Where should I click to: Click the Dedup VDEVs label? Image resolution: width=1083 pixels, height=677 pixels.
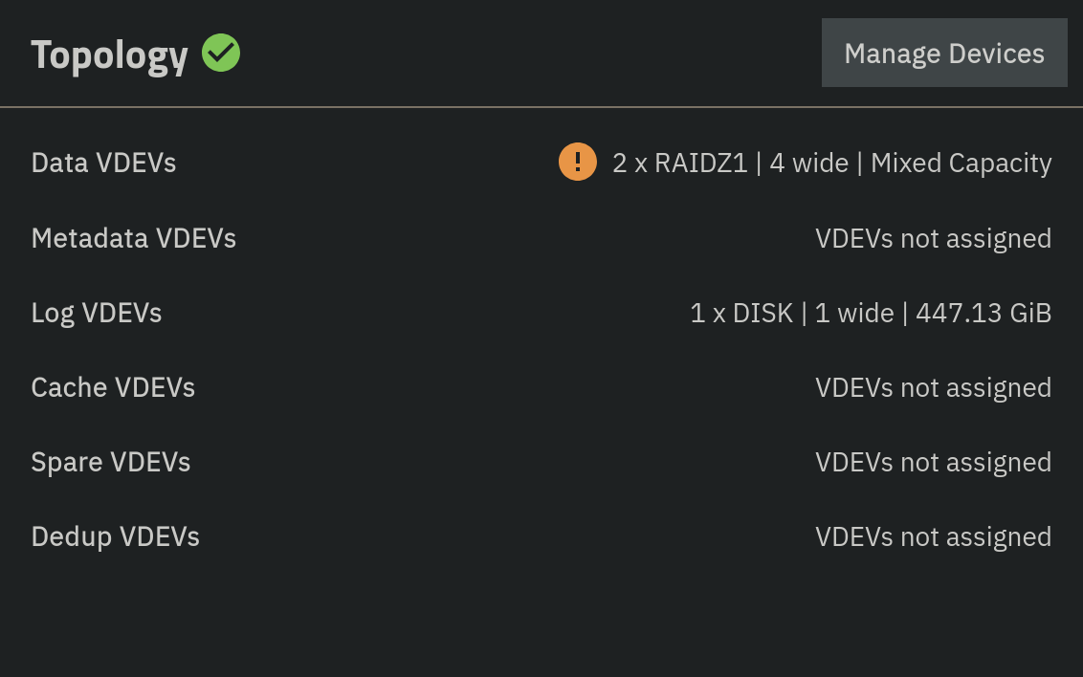(x=115, y=535)
